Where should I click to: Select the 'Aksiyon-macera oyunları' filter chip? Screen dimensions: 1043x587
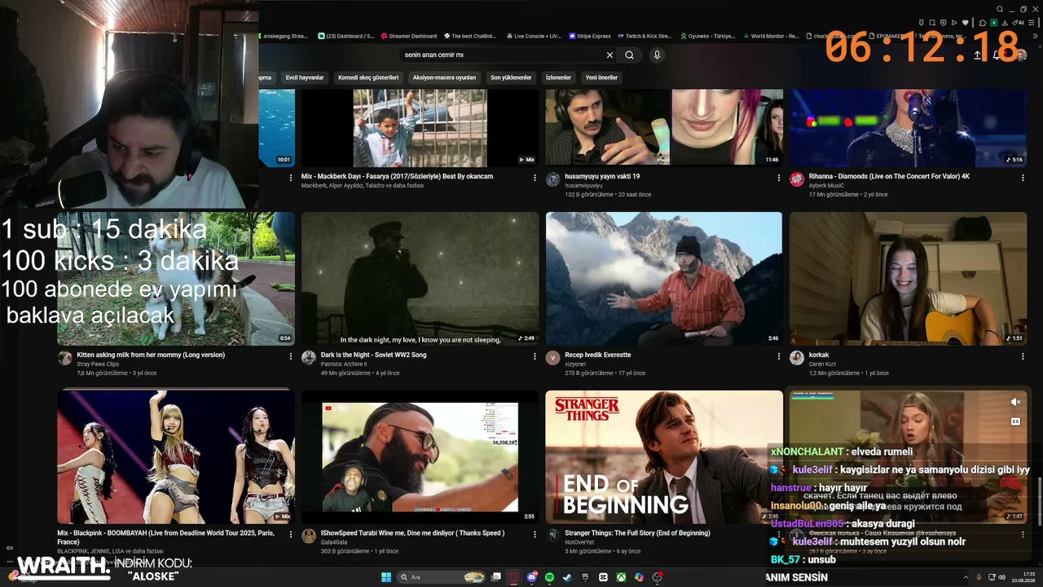[x=444, y=77]
